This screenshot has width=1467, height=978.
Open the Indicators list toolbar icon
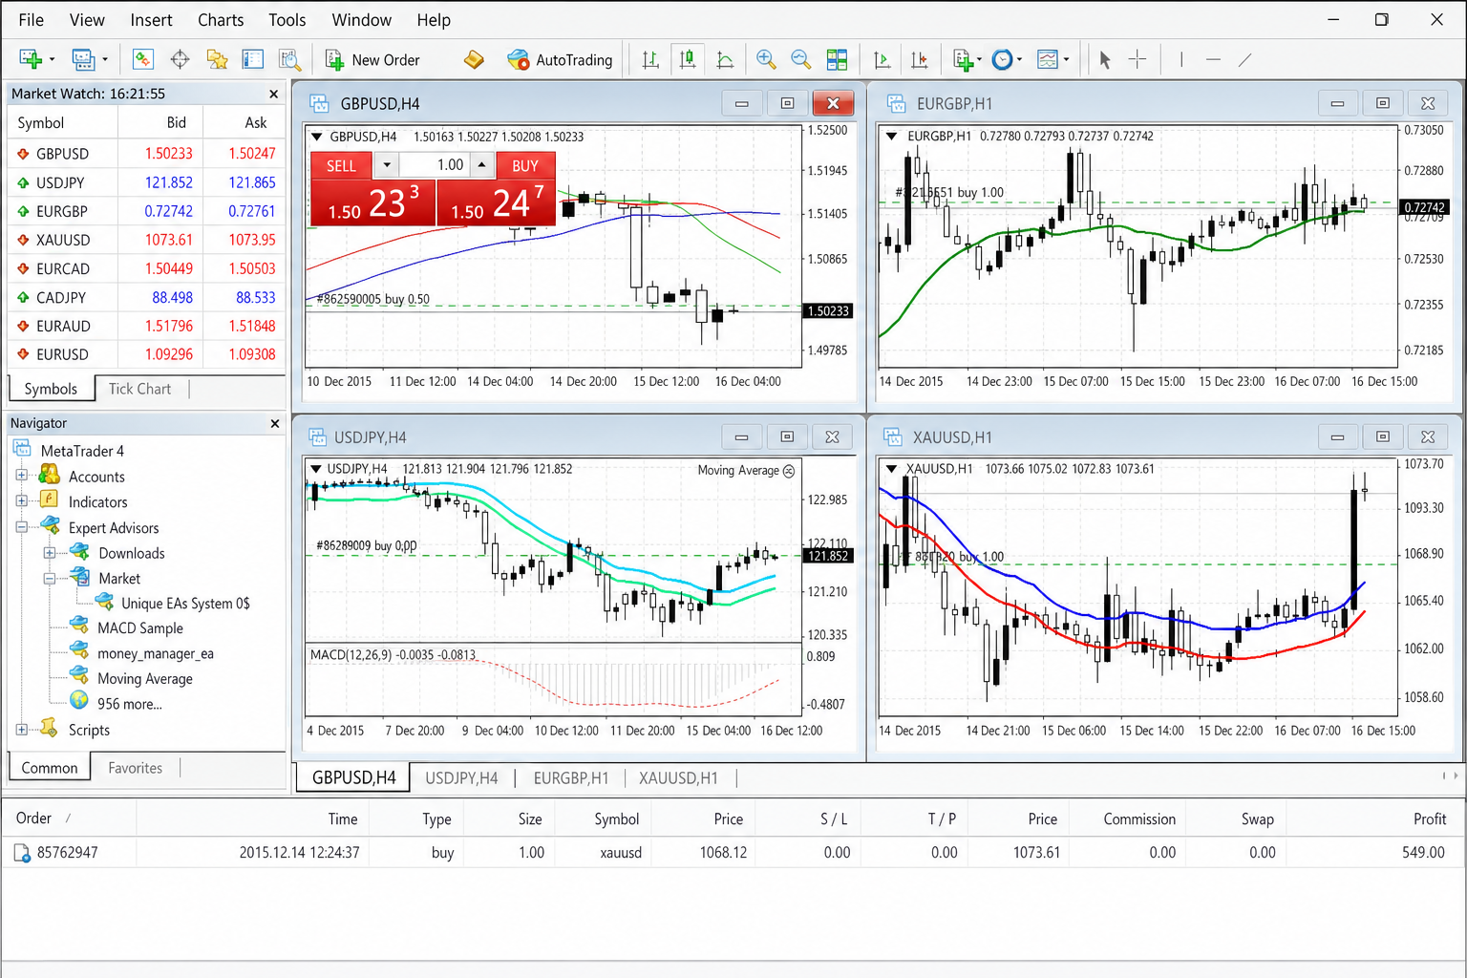pos(964,60)
